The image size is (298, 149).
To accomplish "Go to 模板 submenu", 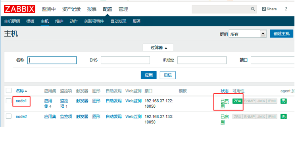I will pos(30,21).
